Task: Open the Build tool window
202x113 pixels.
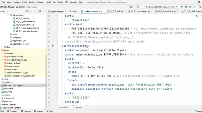Action: click(x=50, y=111)
